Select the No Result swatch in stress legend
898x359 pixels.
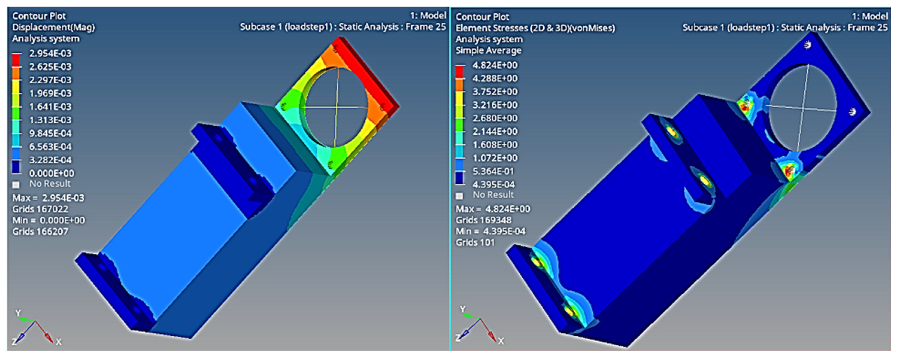(x=459, y=196)
